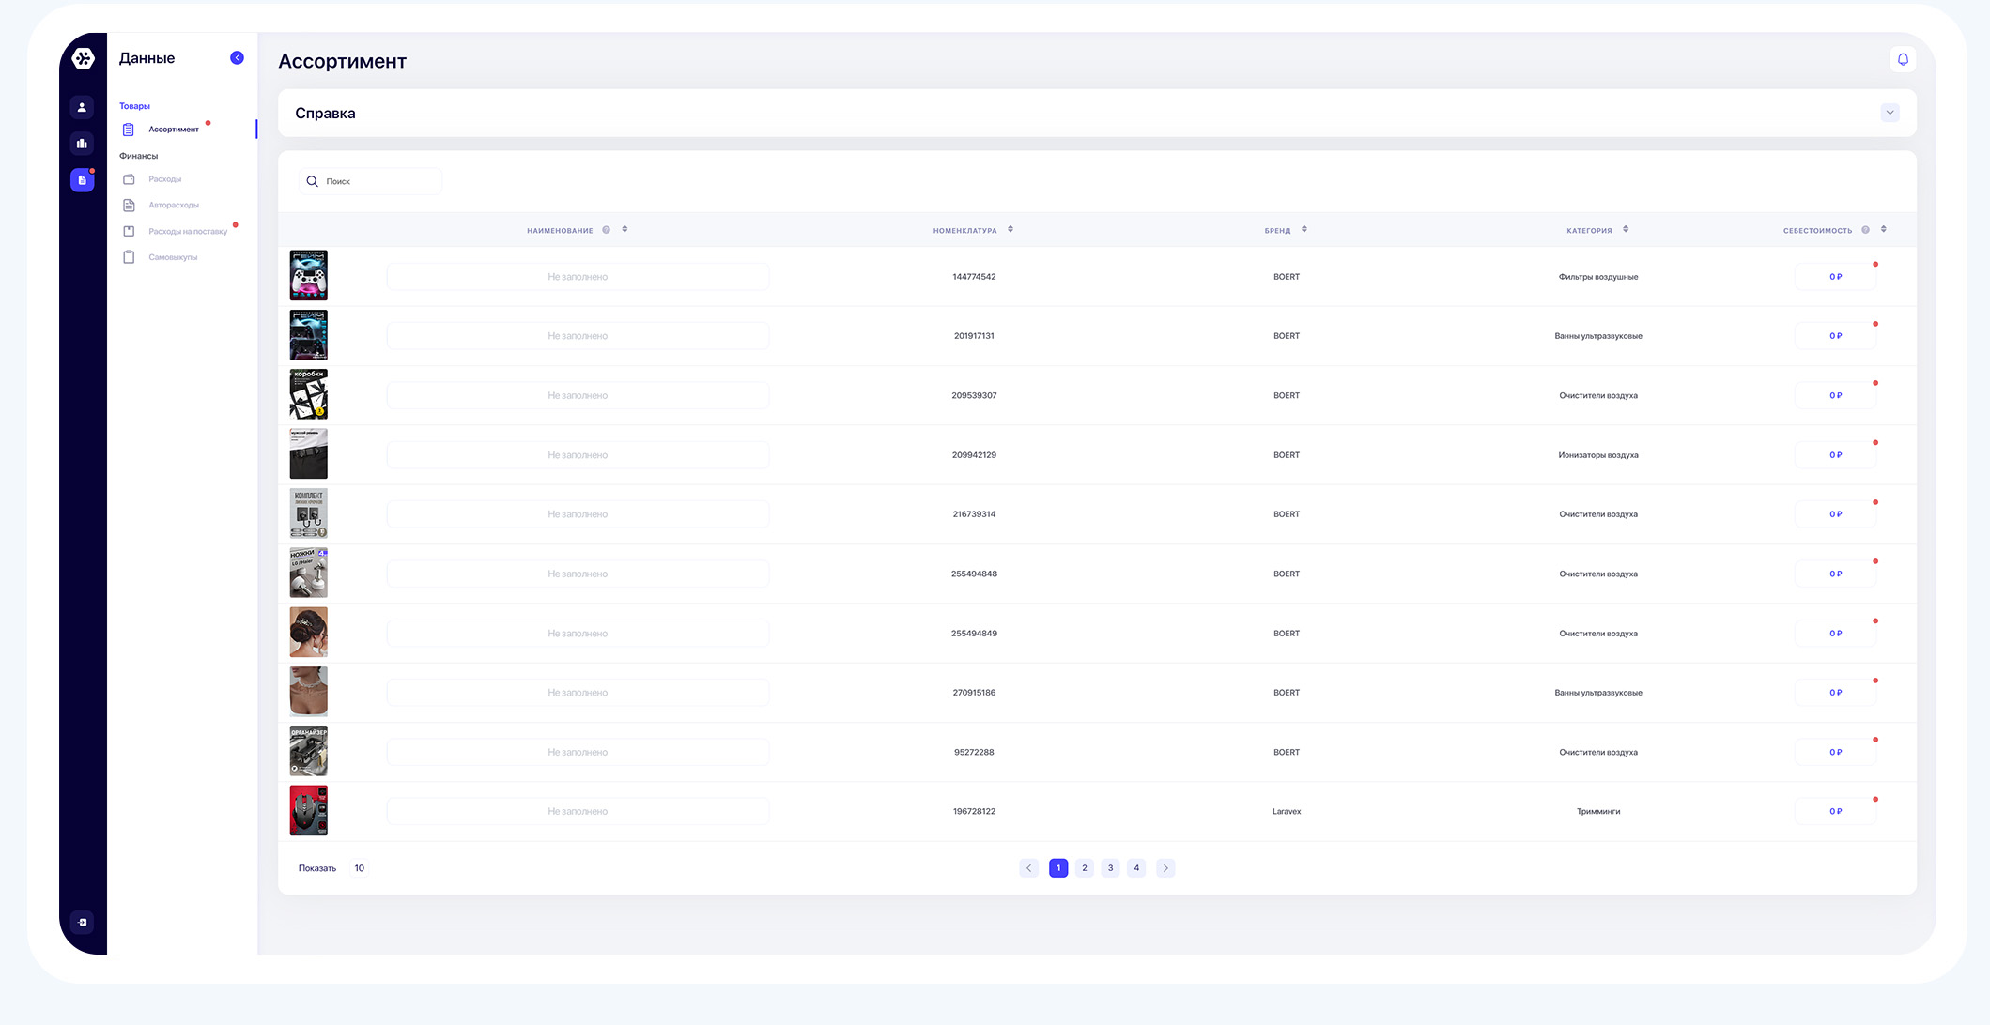Open комплект thumbnail of item 216739314
Image resolution: width=1990 pixels, height=1025 pixels.
pyautogui.click(x=308, y=512)
